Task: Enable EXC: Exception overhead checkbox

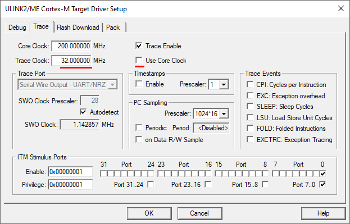Action: (x=250, y=95)
